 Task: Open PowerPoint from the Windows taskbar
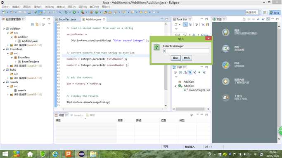tap(68, 154)
